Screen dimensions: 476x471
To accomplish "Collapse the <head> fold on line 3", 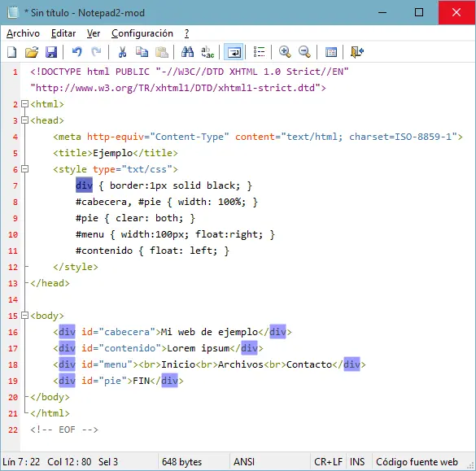I will tap(25, 120).
